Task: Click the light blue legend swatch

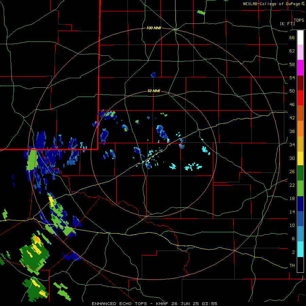Action: point(300,234)
